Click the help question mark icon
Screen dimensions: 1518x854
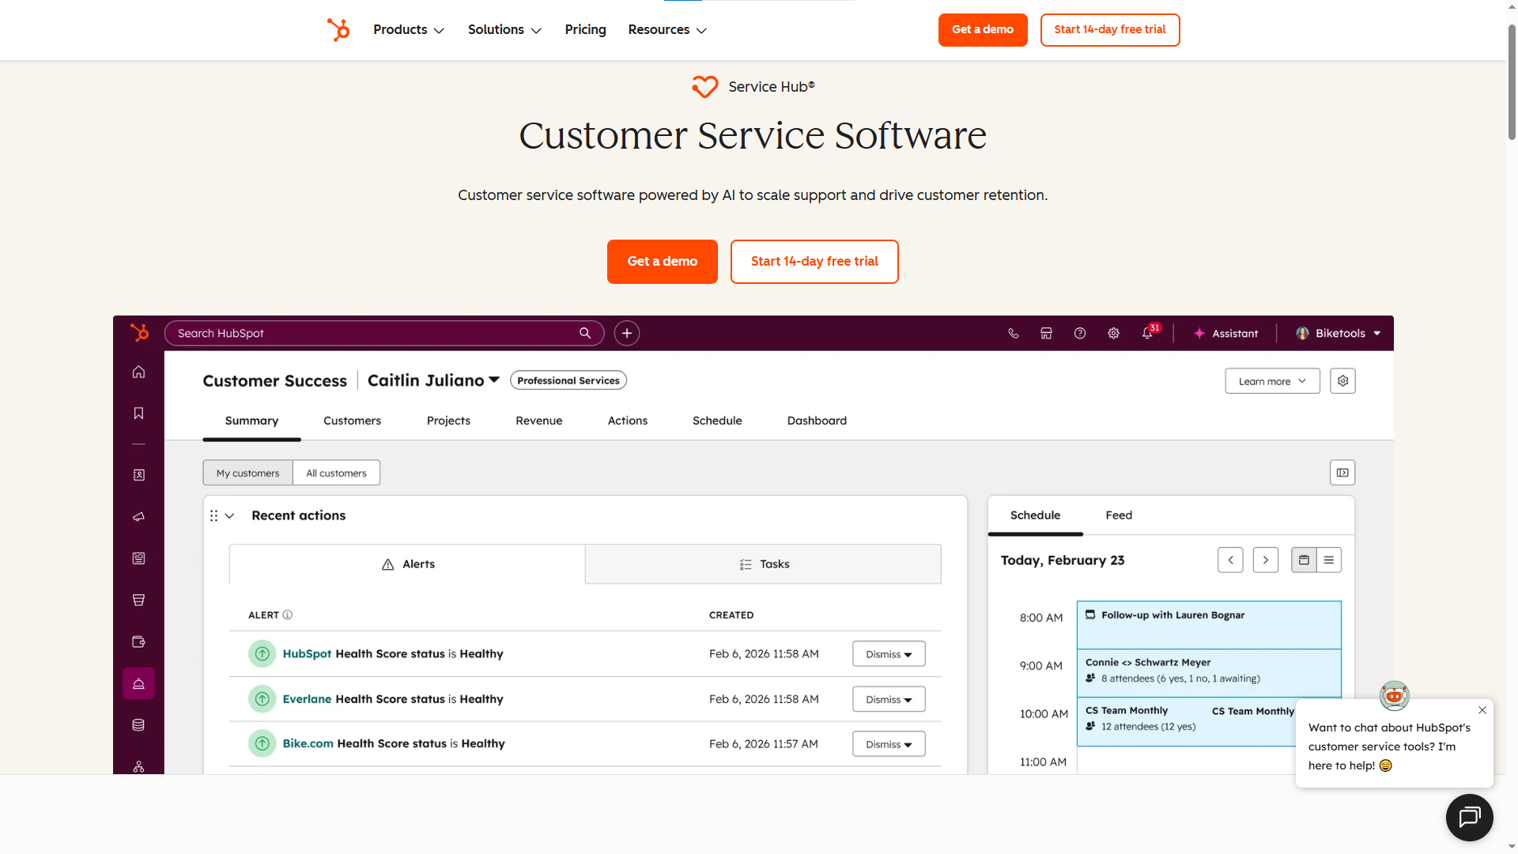click(x=1080, y=334)
